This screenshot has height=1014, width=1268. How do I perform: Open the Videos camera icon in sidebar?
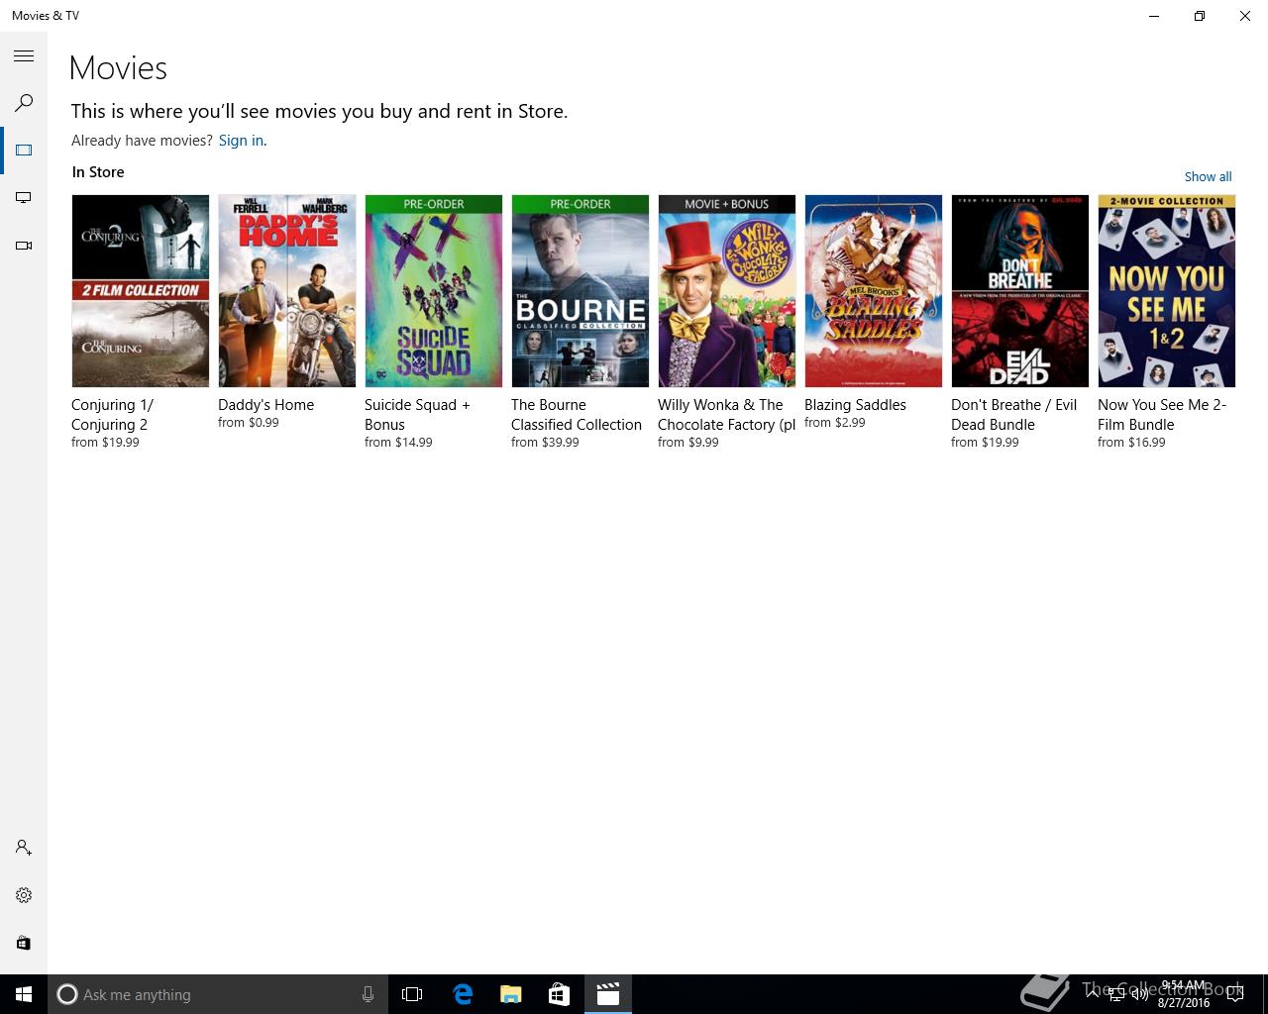[x=24, y=246]
